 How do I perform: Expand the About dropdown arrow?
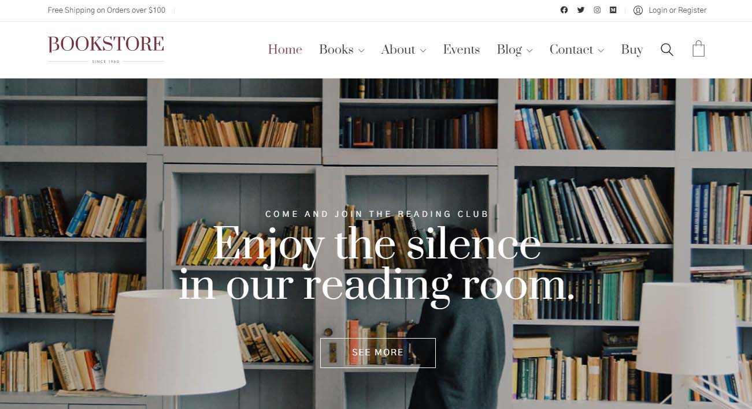423,51
